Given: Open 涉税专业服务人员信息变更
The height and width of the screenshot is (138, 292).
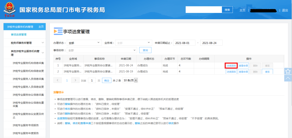Looking at the screenshot, I should tap(28, 87).
